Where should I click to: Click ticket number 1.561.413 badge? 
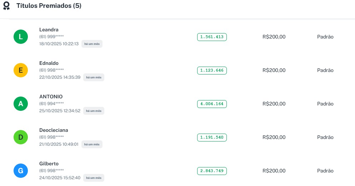coord(212,37)
